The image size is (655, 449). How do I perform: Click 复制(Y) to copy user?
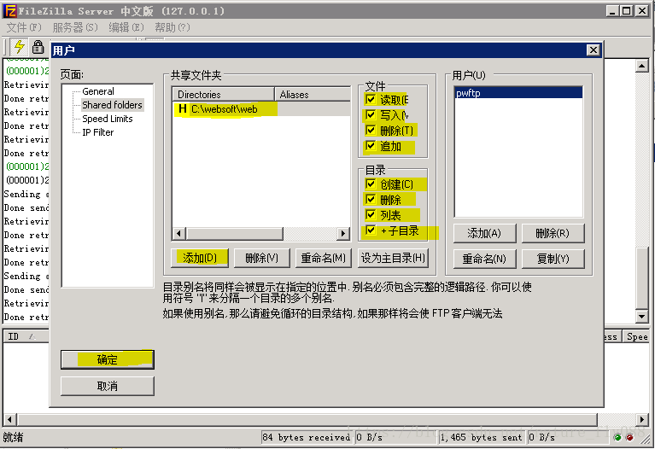click(x=553, y=259)
